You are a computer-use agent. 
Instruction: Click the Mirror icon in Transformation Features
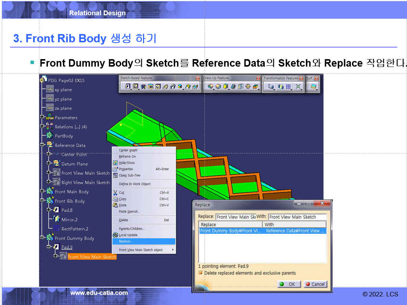280,86
